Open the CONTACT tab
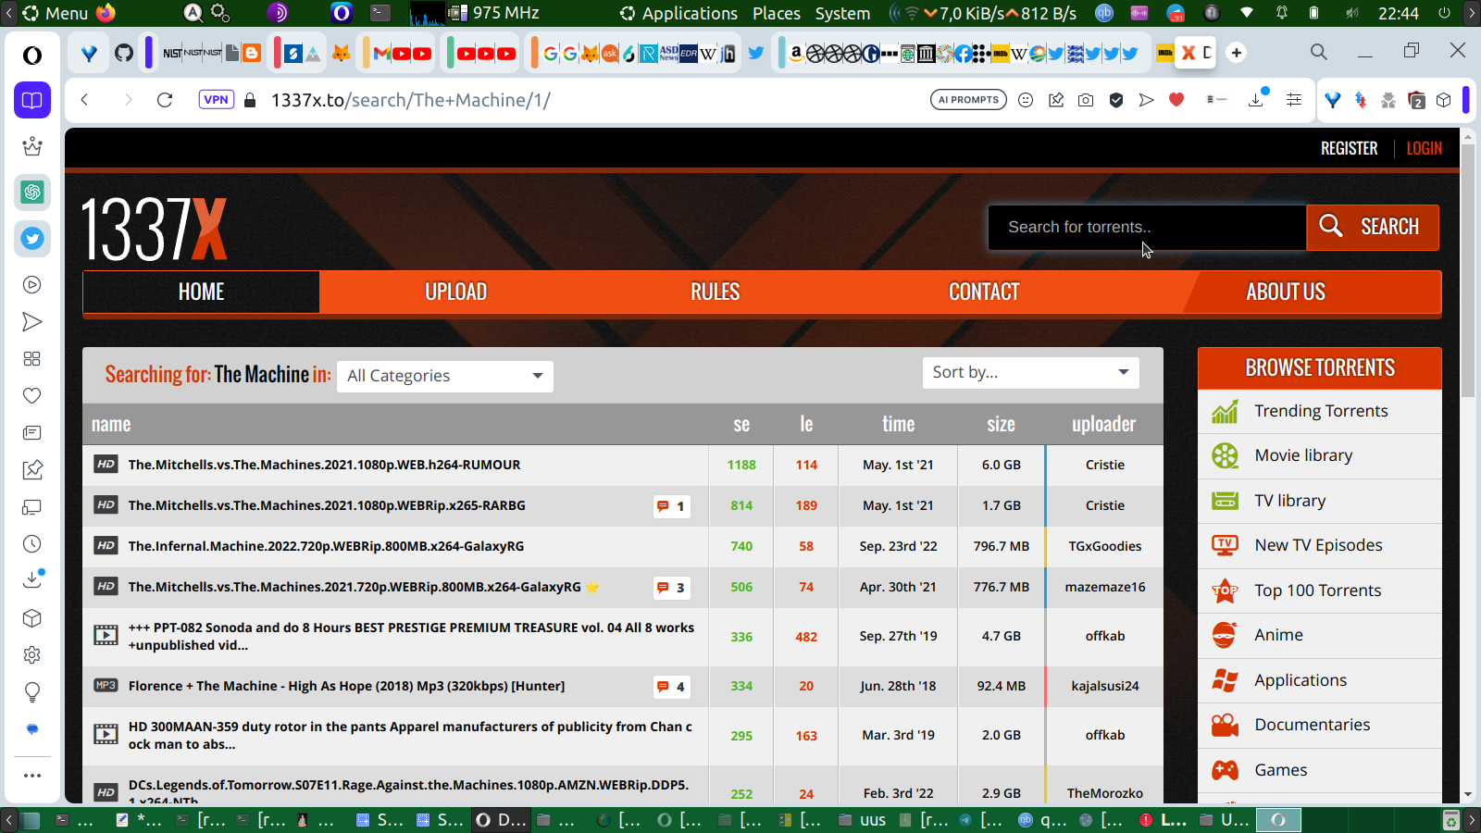The height and width of the screenshot is (833, 1481). coord(984,292)
